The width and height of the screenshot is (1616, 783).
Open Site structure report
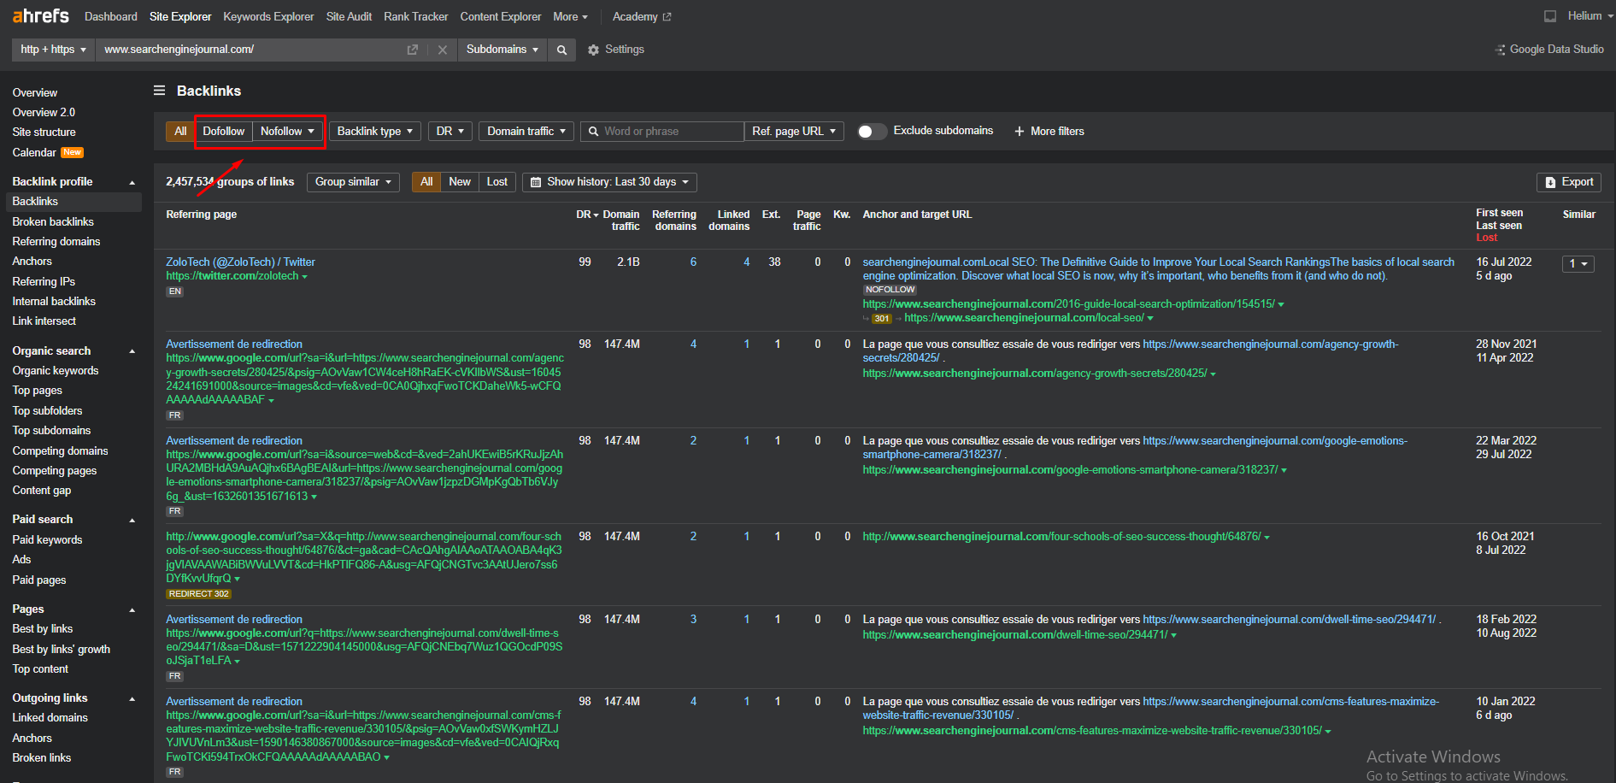click(44, 132)
